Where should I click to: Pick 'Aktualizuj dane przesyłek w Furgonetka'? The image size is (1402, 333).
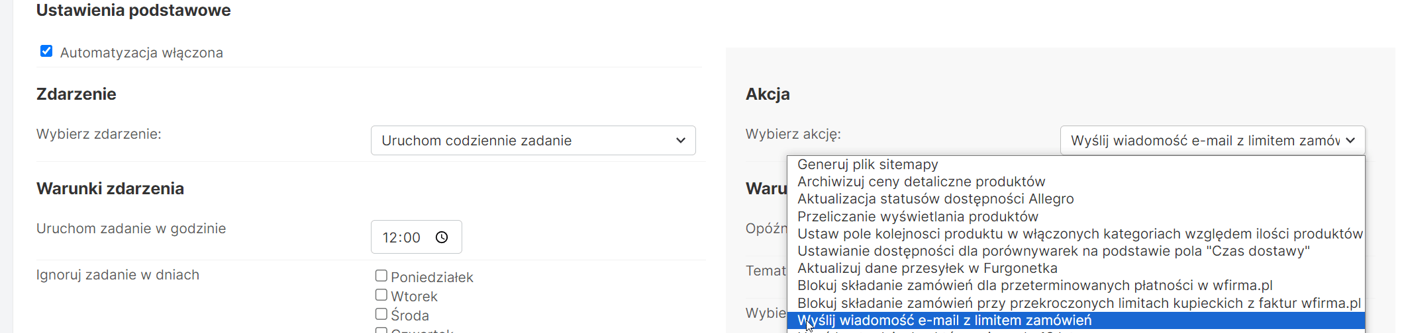tap(927, 268)
